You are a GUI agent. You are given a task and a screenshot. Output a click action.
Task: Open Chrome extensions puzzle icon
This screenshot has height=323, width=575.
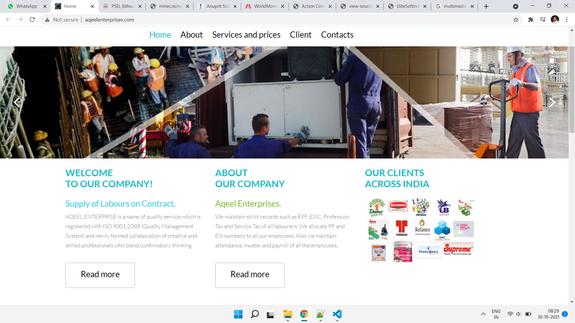point(531,20)
